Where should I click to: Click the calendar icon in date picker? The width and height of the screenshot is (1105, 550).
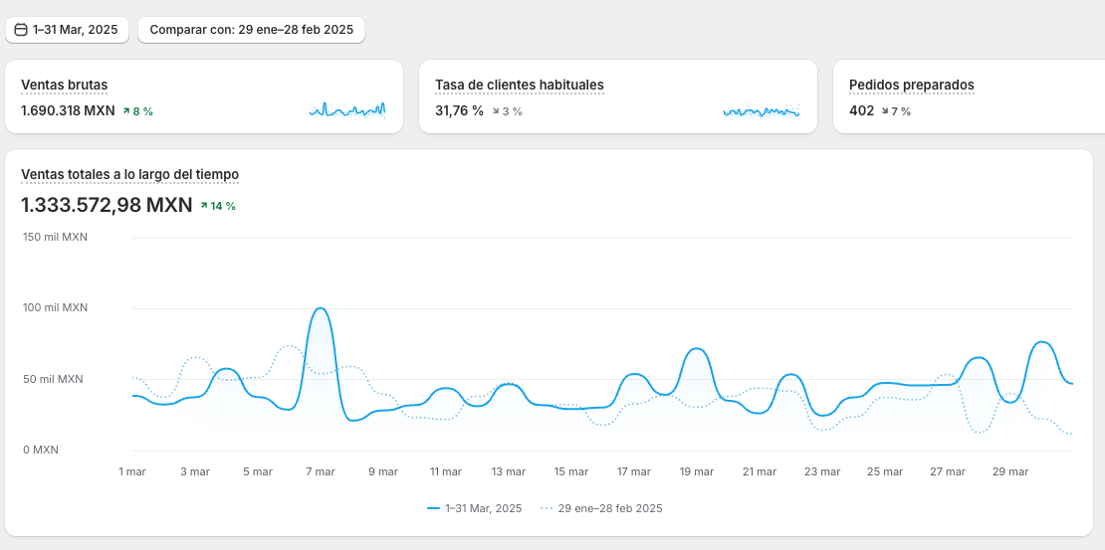tap(21, 30)
